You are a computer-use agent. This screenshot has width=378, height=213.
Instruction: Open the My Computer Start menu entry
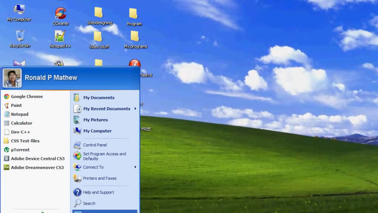[x=105, y=131]
